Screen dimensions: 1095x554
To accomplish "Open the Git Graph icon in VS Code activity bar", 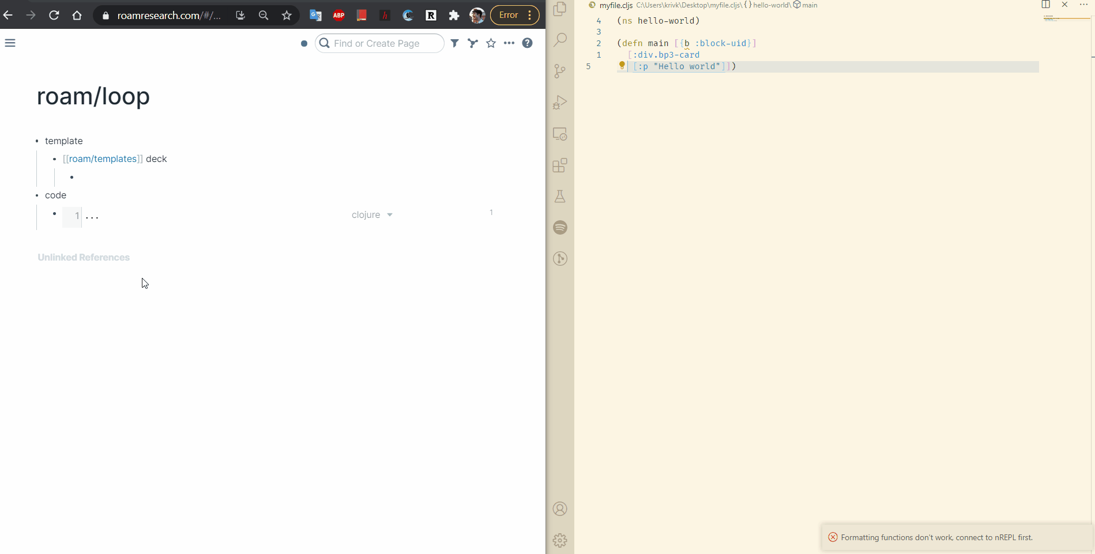I will coord(560,258).
